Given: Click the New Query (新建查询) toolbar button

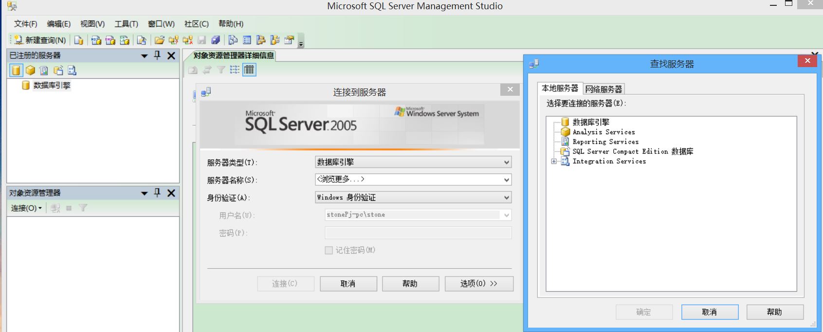Looking at the screenshot, I should point(40,40).
